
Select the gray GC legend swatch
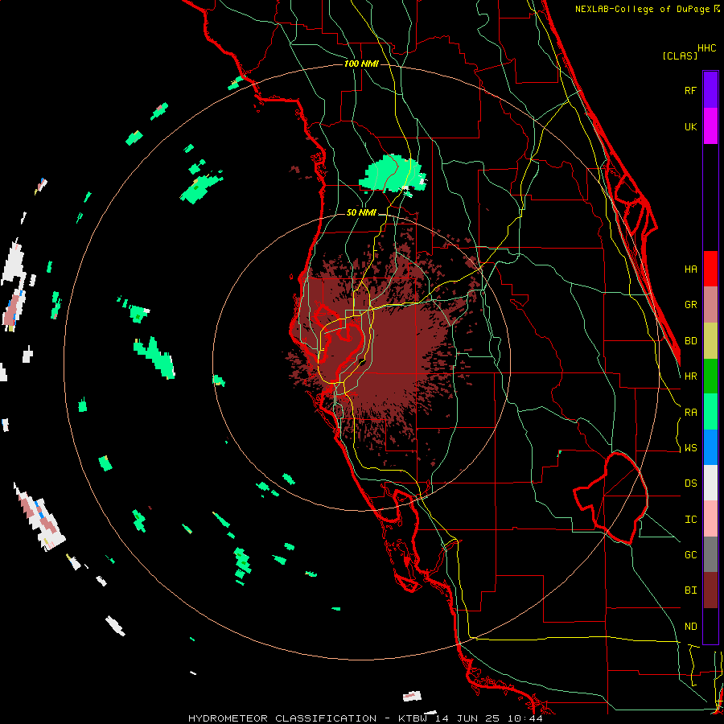[710, 554]
